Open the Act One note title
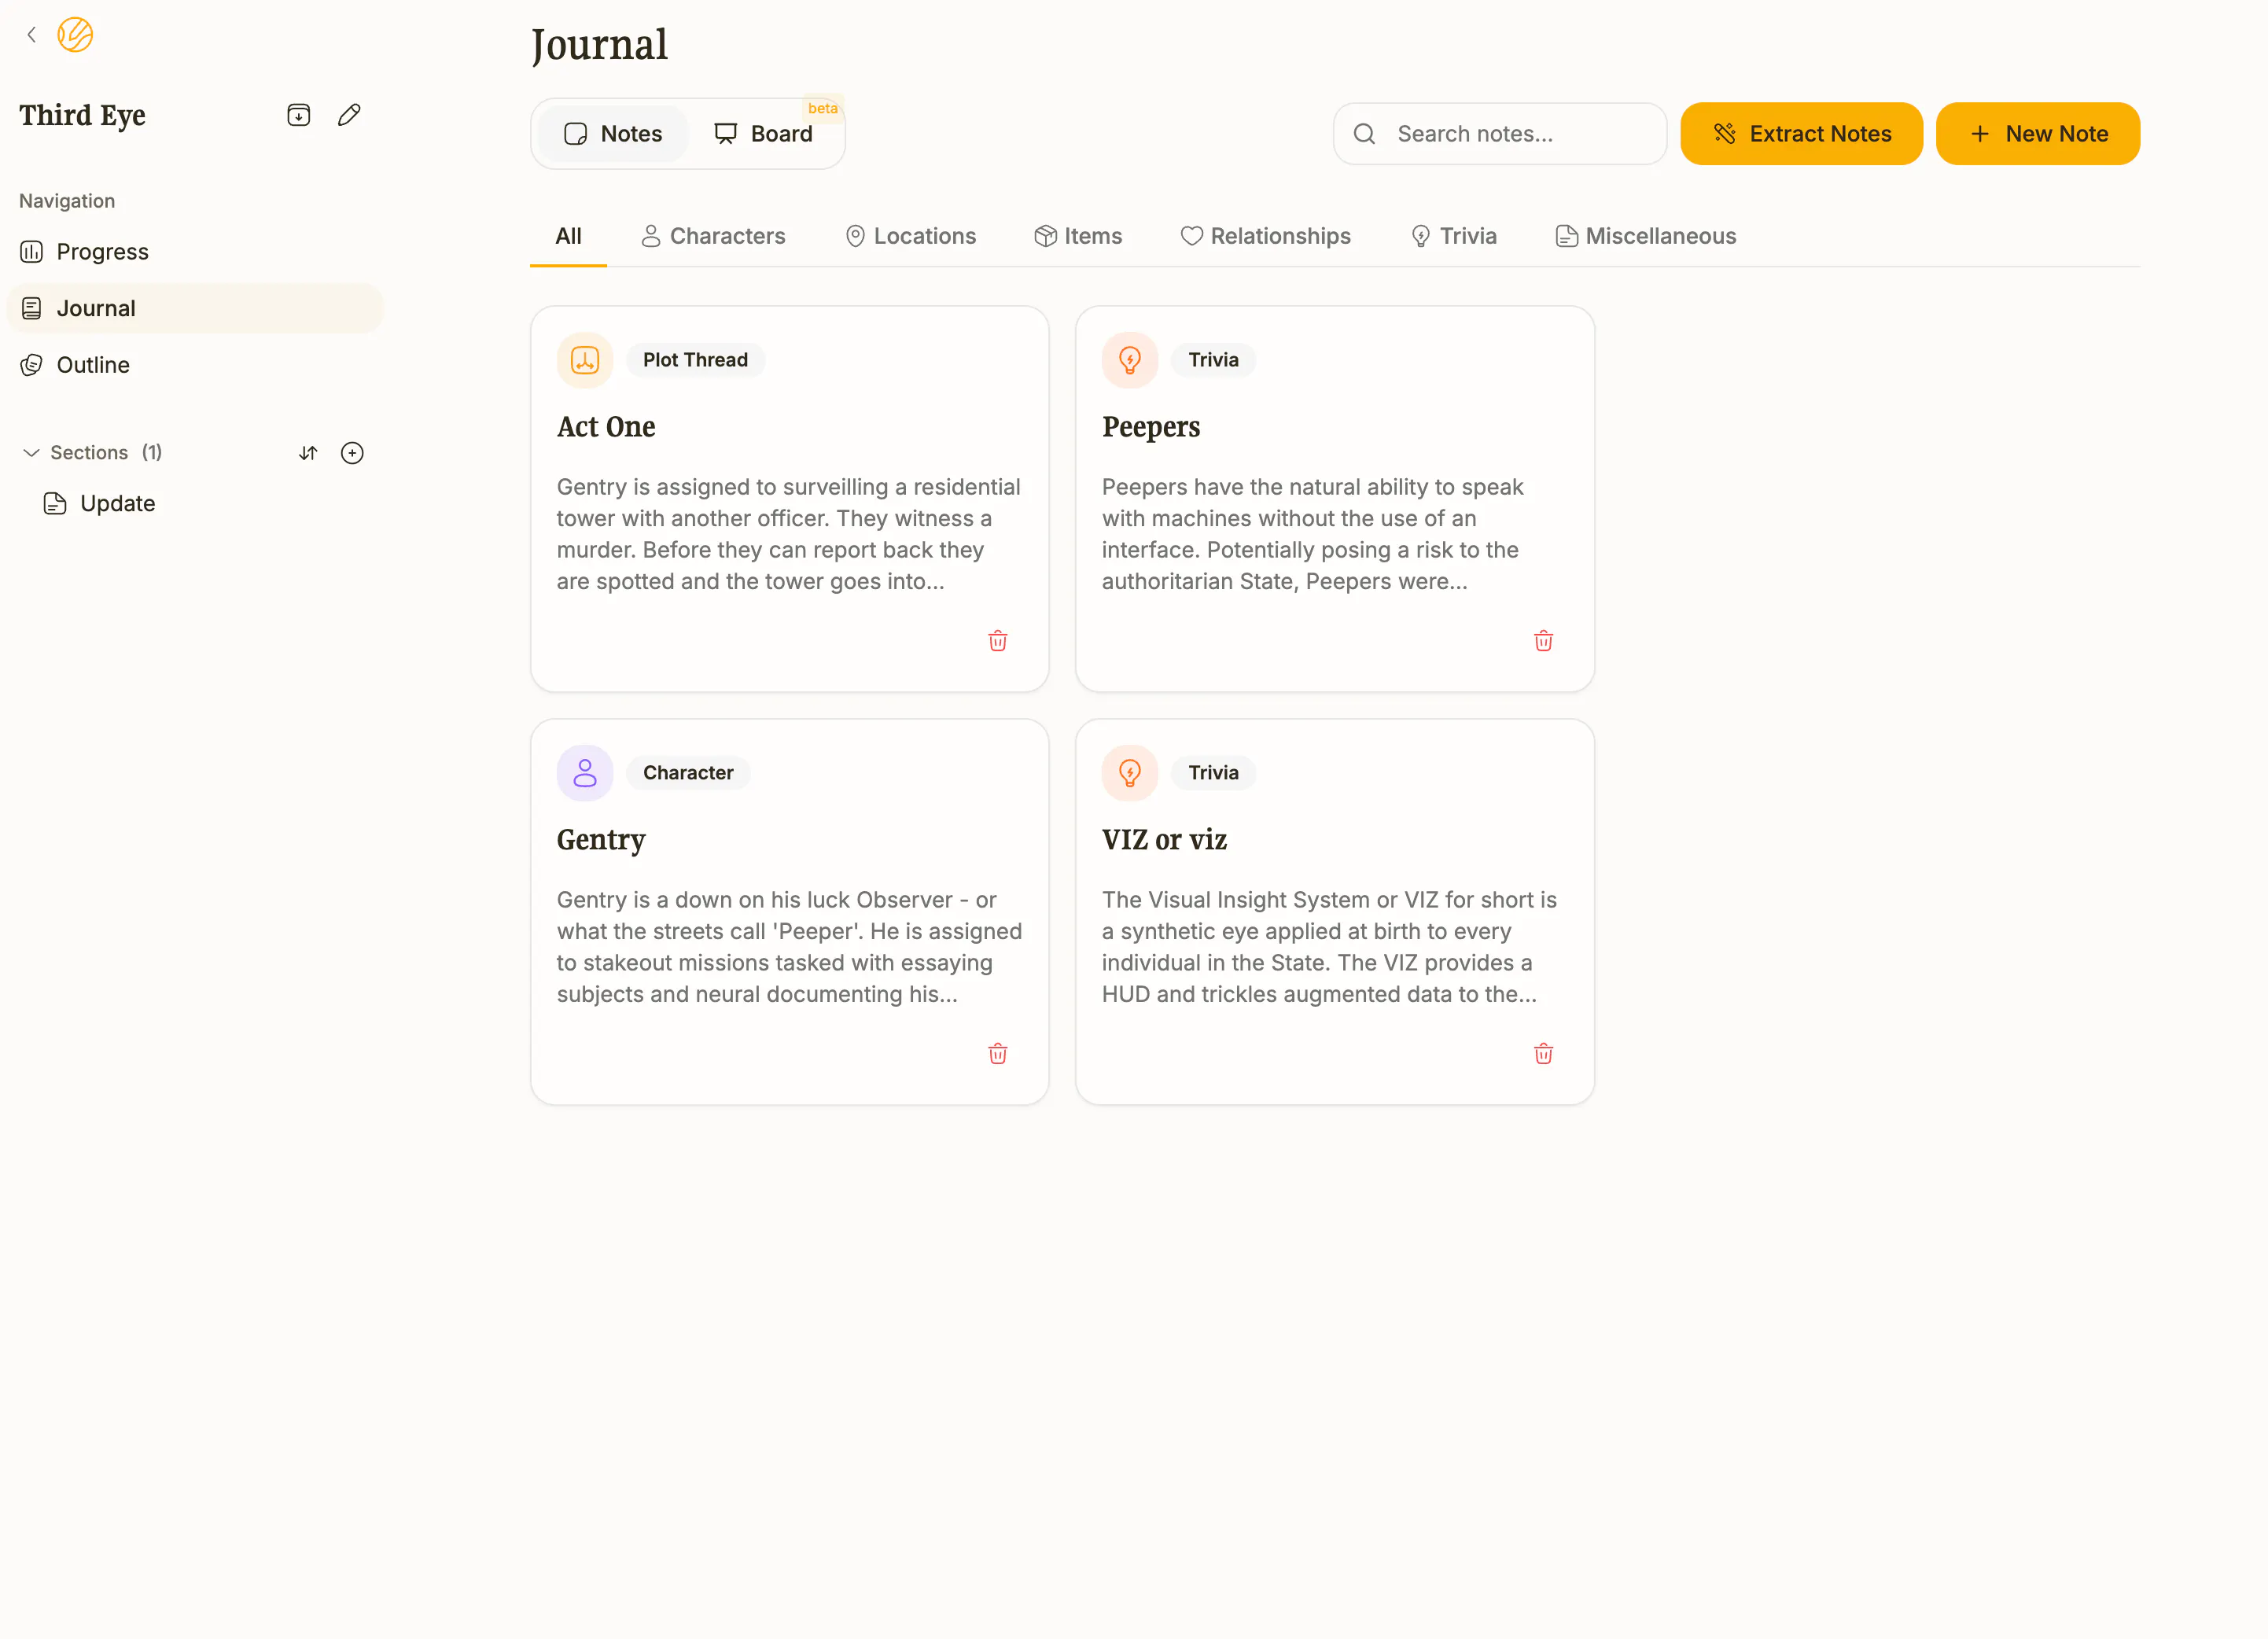The height and width of the screenshot is (1639, 2268). coord(606,427)
